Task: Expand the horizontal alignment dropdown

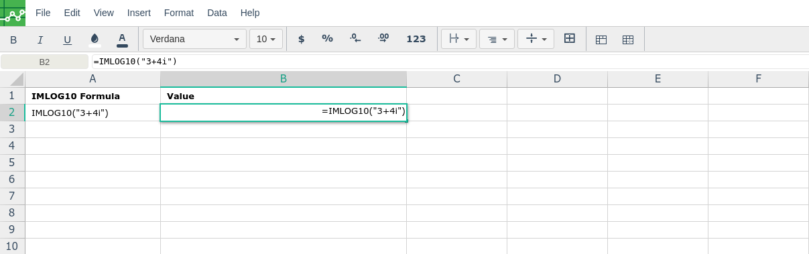Action: tap(497, 39)
